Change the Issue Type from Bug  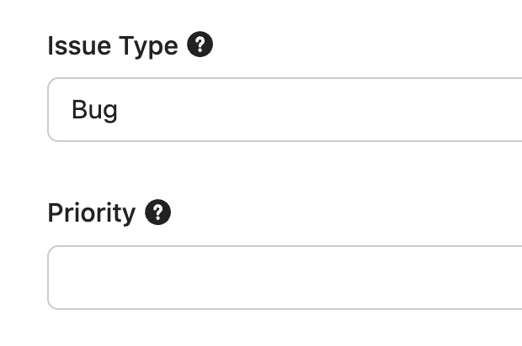coord(285,109)
